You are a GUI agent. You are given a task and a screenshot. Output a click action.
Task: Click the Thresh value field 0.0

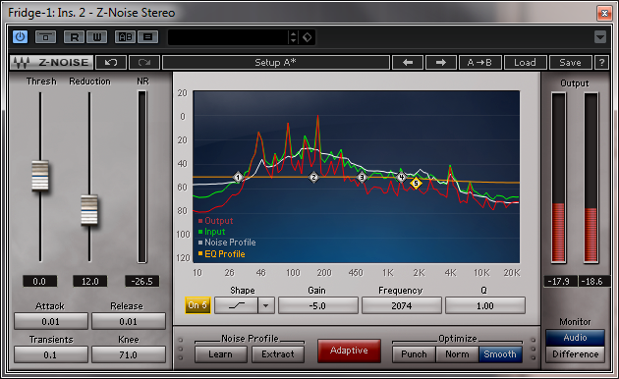click(x=39, y=281)
